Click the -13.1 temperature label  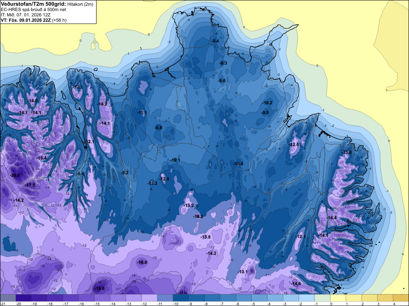[243, 272]
